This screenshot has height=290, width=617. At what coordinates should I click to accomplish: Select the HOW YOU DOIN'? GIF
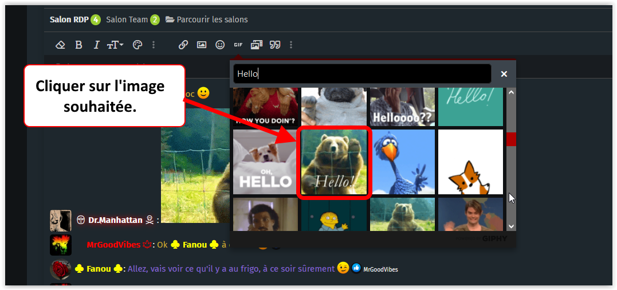tap(265, 107)
